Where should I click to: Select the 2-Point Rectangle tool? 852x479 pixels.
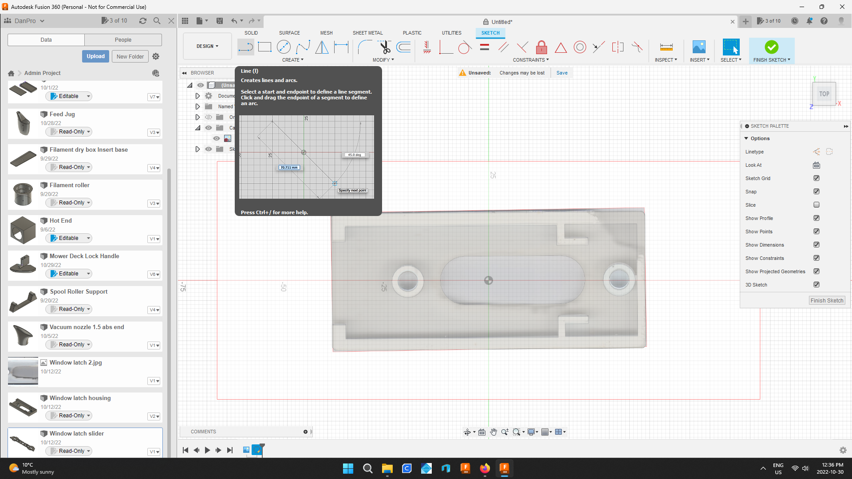point(264,47)
